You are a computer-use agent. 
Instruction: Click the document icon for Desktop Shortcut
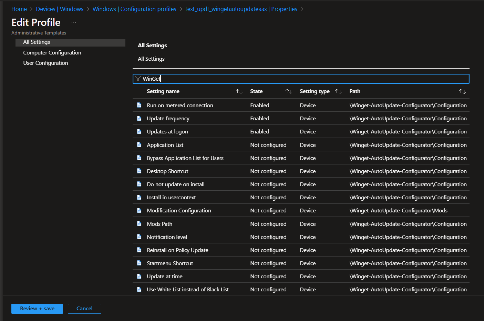(139, 171)
